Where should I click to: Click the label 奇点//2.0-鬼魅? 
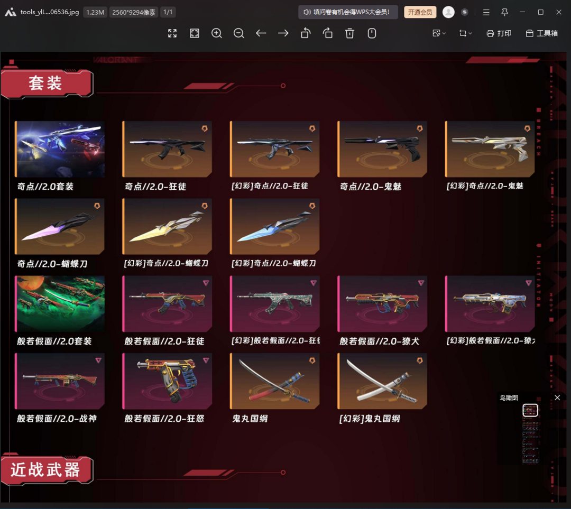tap(370, 187)
